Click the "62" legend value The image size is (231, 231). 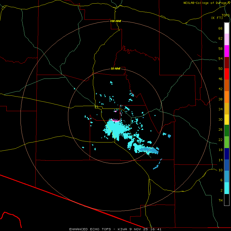[220, 38]
